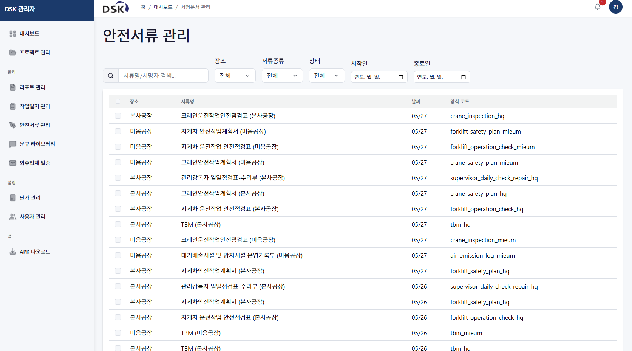Click the 대시보드 breadcrumb link

click(x=163, y=7)
